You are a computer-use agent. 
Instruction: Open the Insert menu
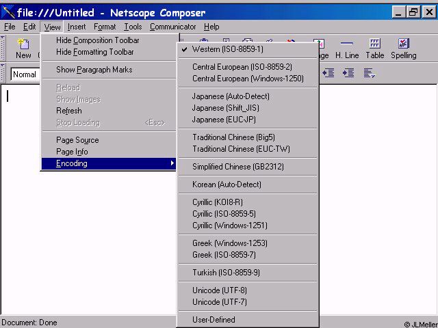coord(77,27)
